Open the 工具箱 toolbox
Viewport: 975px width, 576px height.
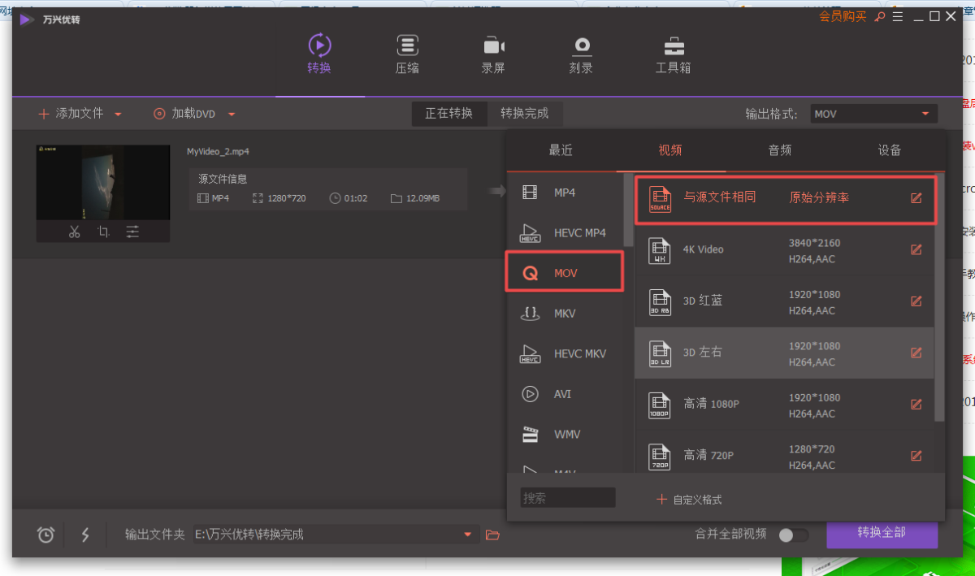tap(673, 54)
